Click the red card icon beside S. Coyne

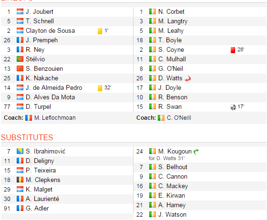[233, 50]
